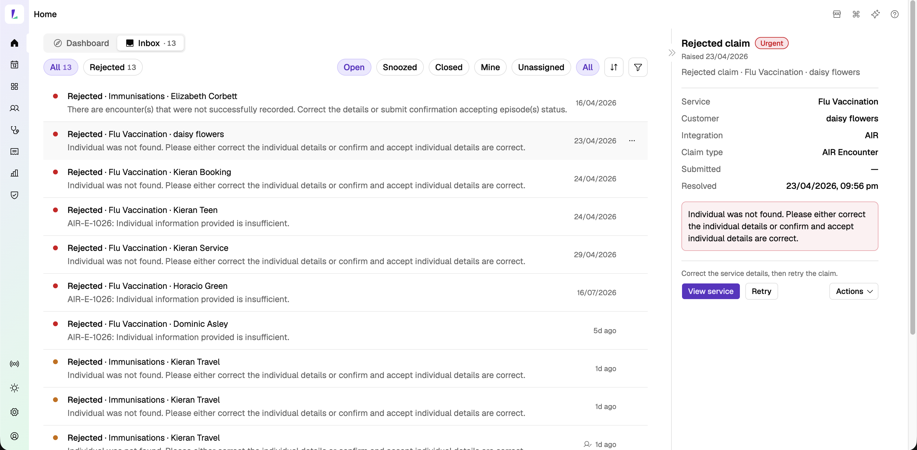Select the Unassigned filter chip
Image resolution: width=917 pixels, height=450 pixels.
(x=541, y=67)
